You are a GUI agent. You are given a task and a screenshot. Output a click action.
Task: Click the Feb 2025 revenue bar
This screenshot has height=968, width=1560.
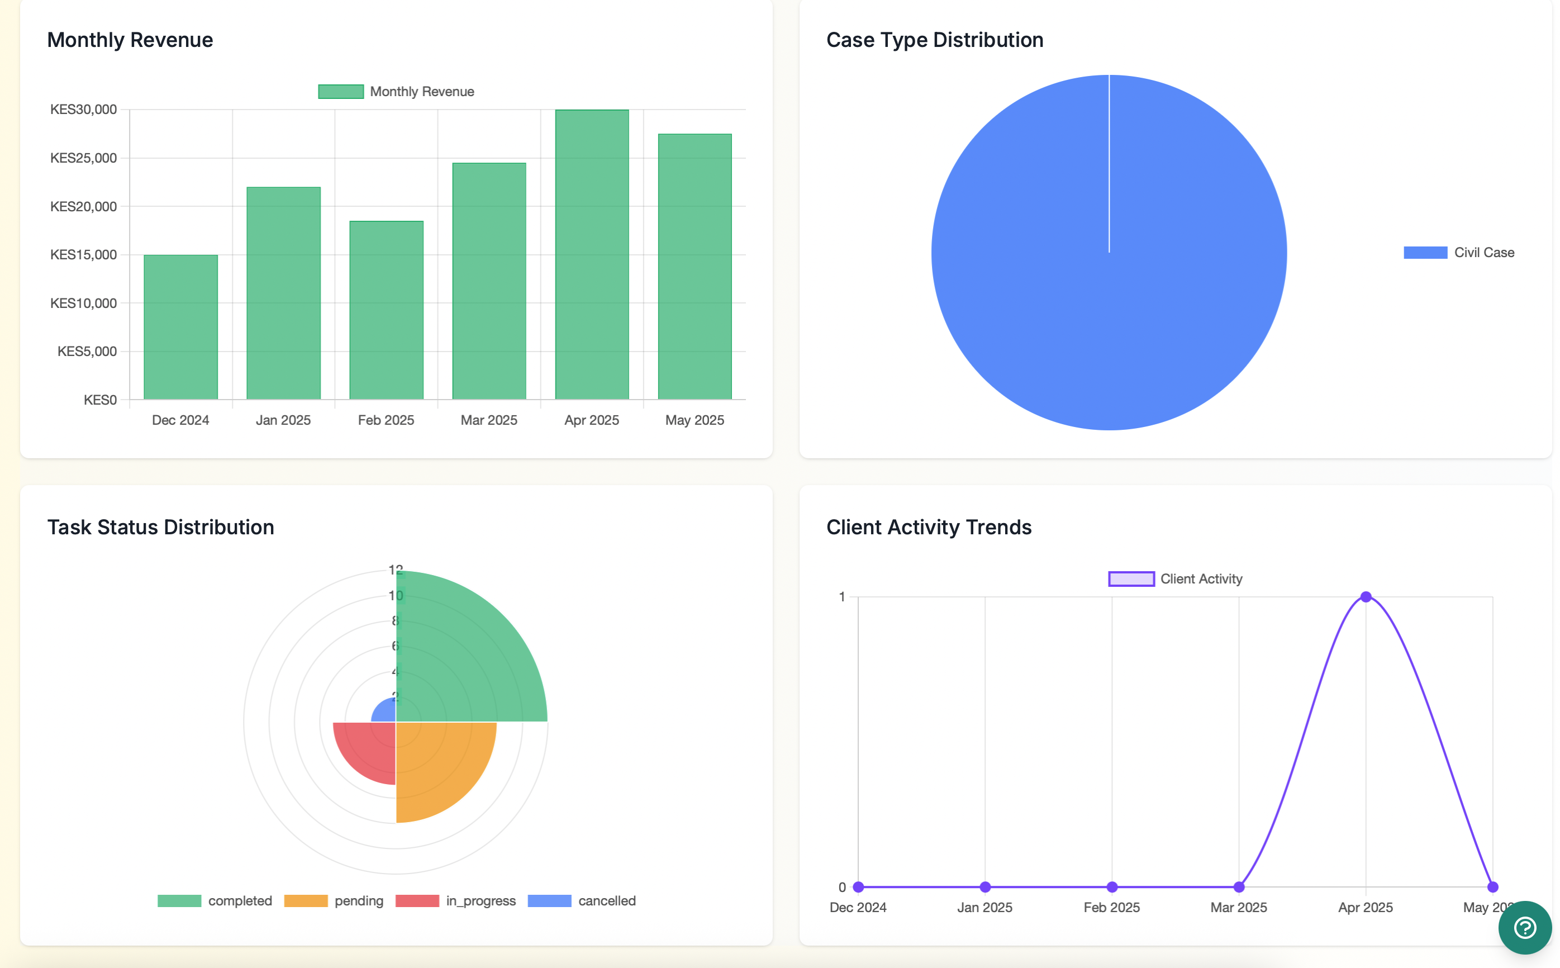[386, 311]
